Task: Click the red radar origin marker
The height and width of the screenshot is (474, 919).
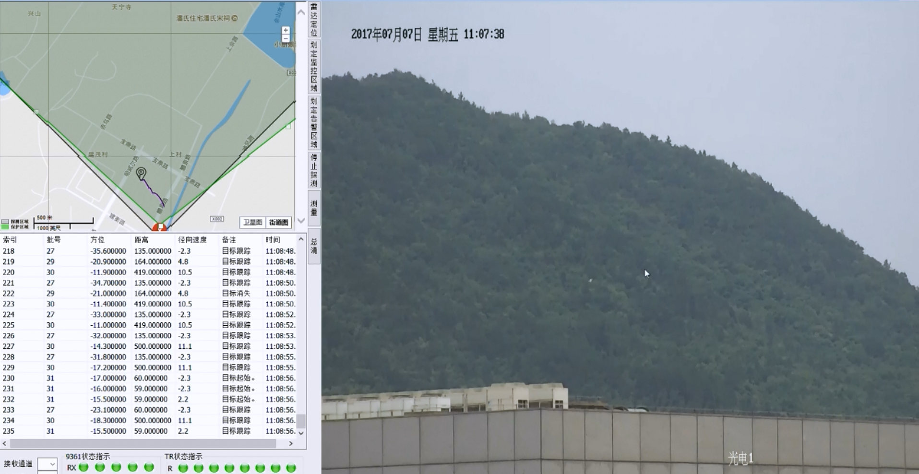Action: coord(159,227)
